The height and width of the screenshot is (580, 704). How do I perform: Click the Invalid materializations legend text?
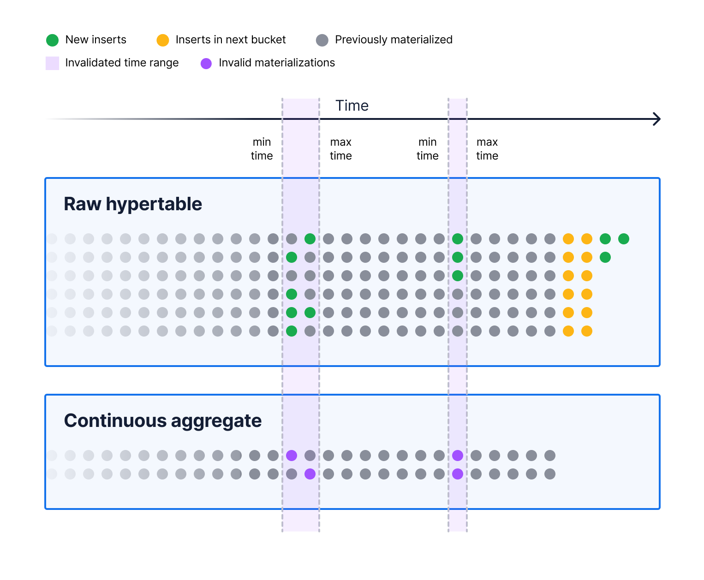point(277,63)
